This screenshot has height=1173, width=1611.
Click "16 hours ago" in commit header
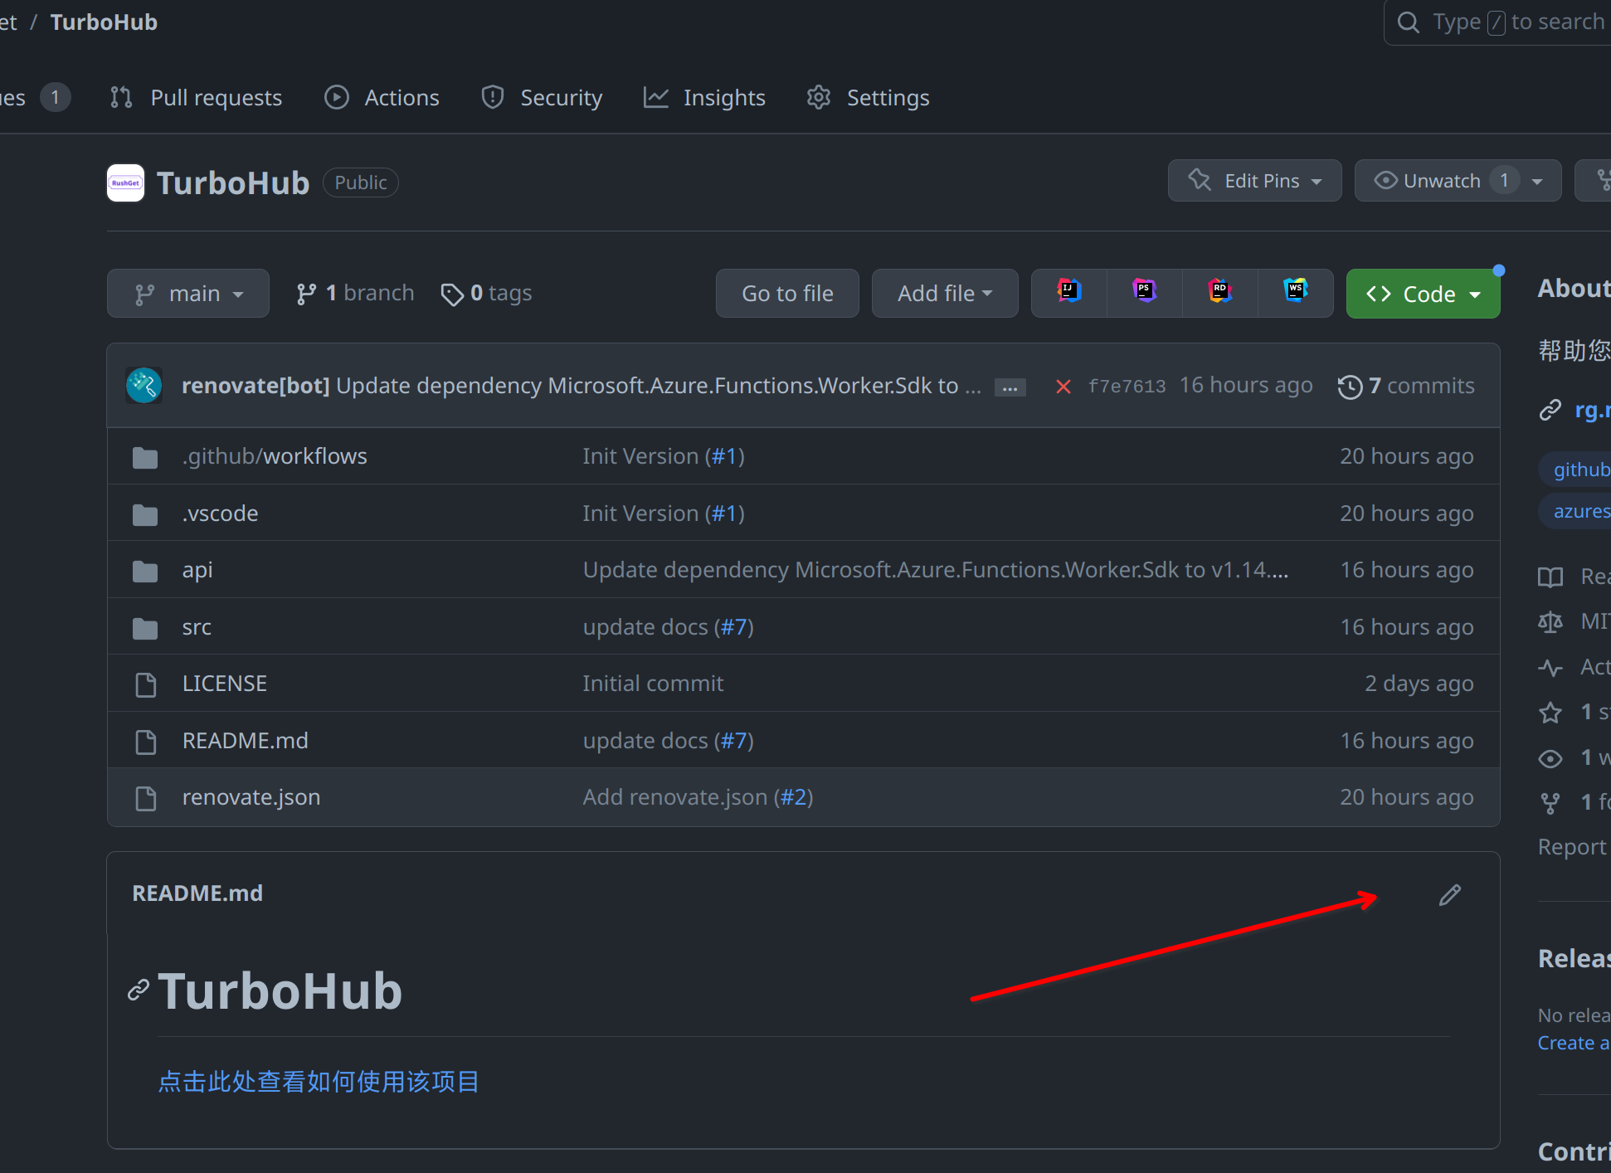tap(1246, 386)
